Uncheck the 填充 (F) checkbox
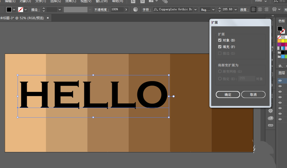This screenshot has height=168, width=287. pos(220,47)
